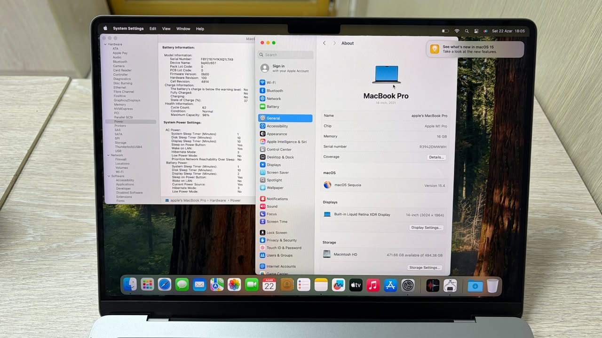Viewport: 602px width, 338px height.
Task: Click the battery icon in the menu bar
Action: (445, 31)
